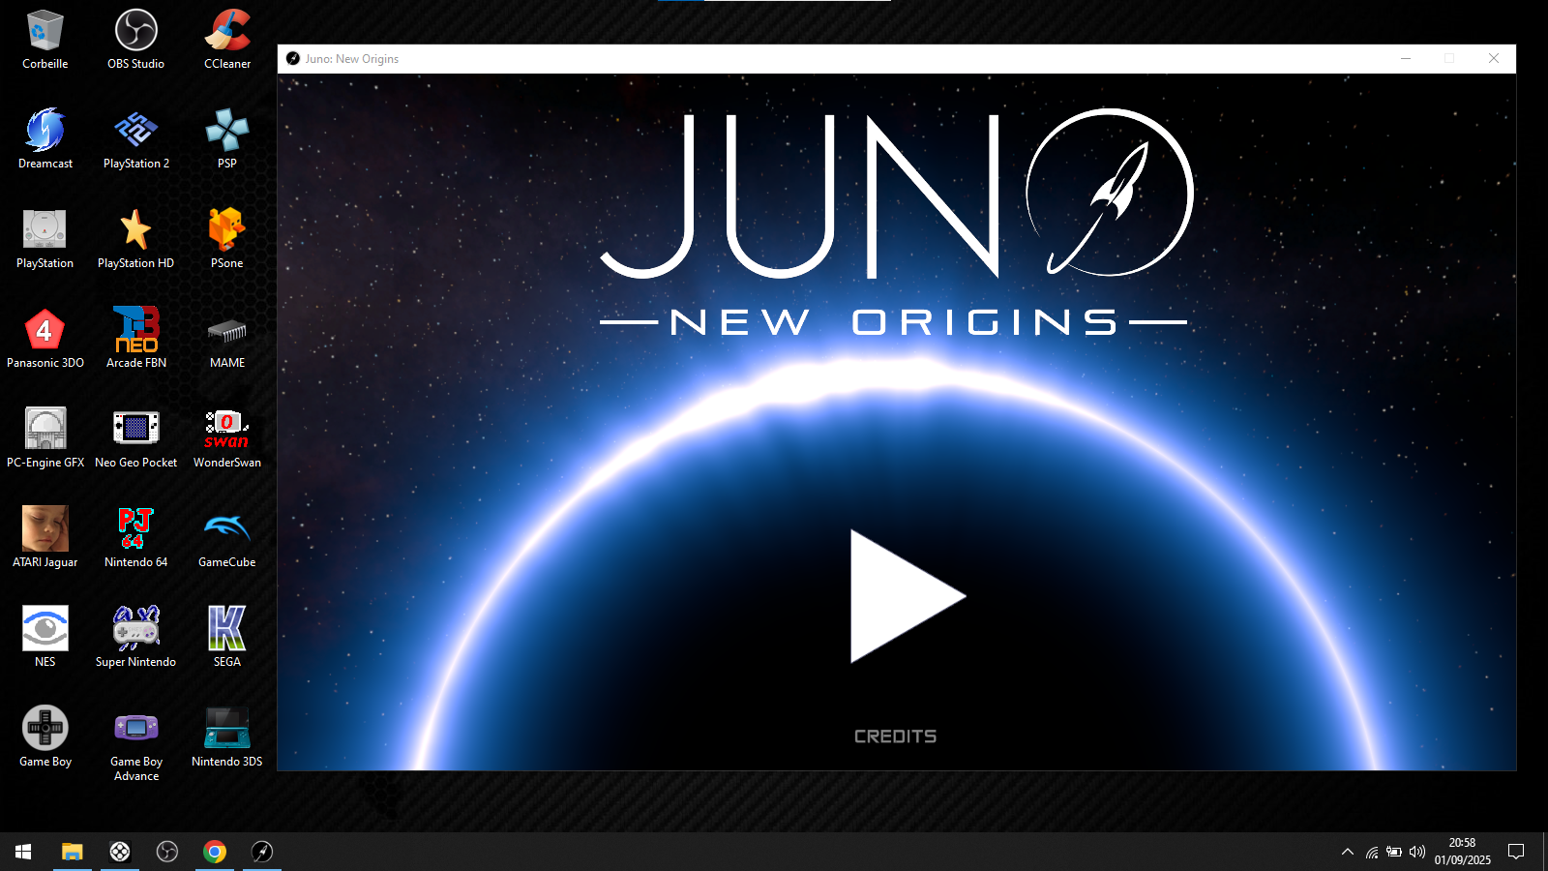Open the Nintendo 3DS shortcut

pyautogui.click(x=227, y=737)
